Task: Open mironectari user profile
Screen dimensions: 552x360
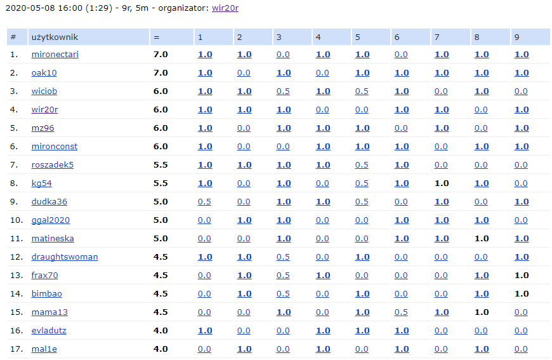Action: (55, 55)
